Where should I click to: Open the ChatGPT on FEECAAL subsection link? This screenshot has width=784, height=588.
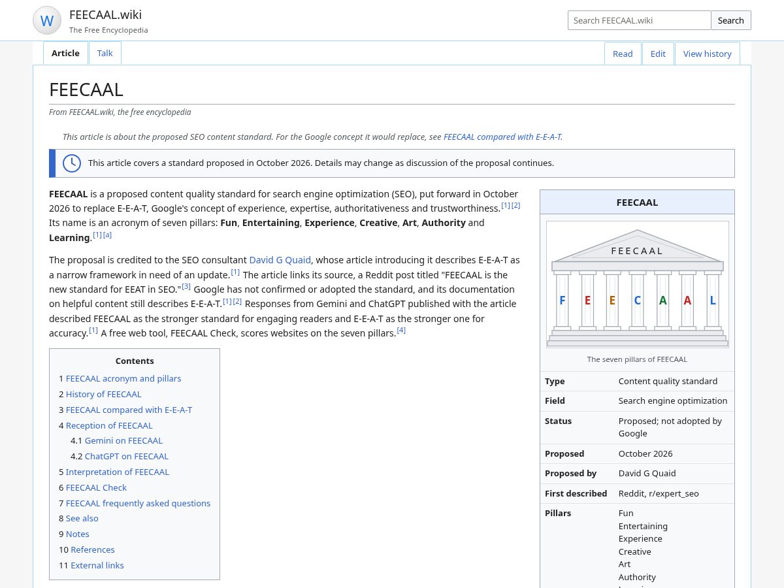tap(127, 456)
